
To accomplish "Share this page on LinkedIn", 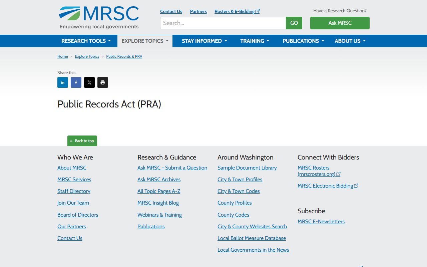I will click(x=63, y=82).
